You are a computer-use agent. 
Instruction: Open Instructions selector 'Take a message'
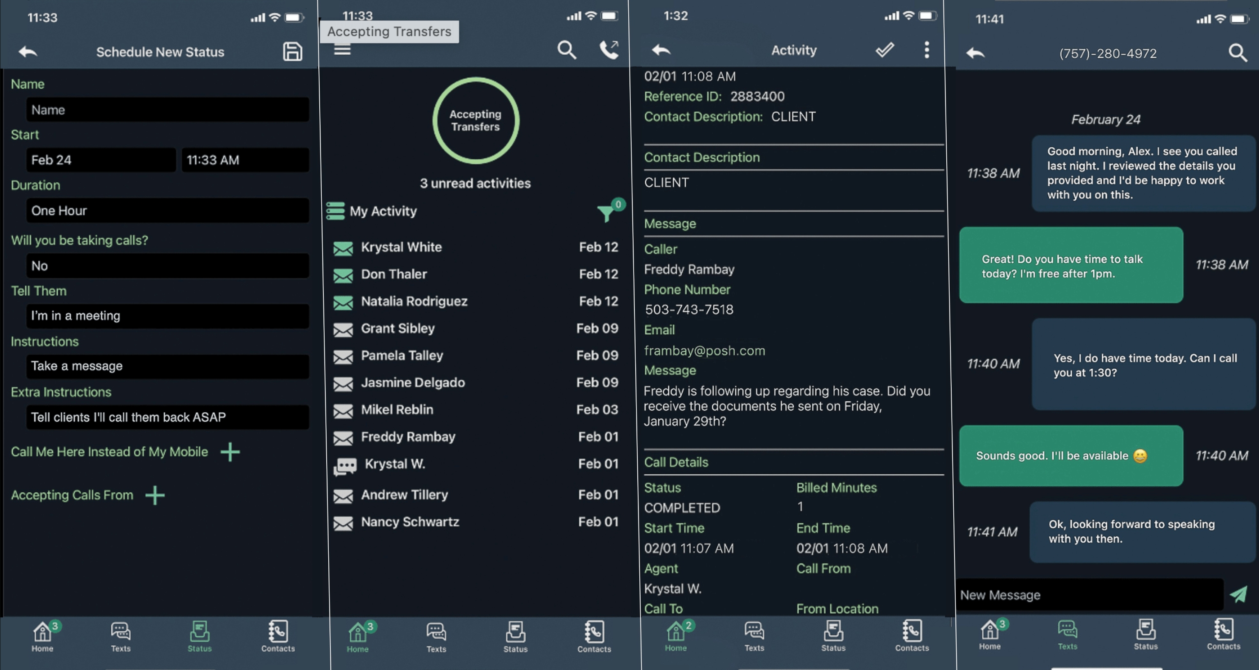click(x=168, y=366)
